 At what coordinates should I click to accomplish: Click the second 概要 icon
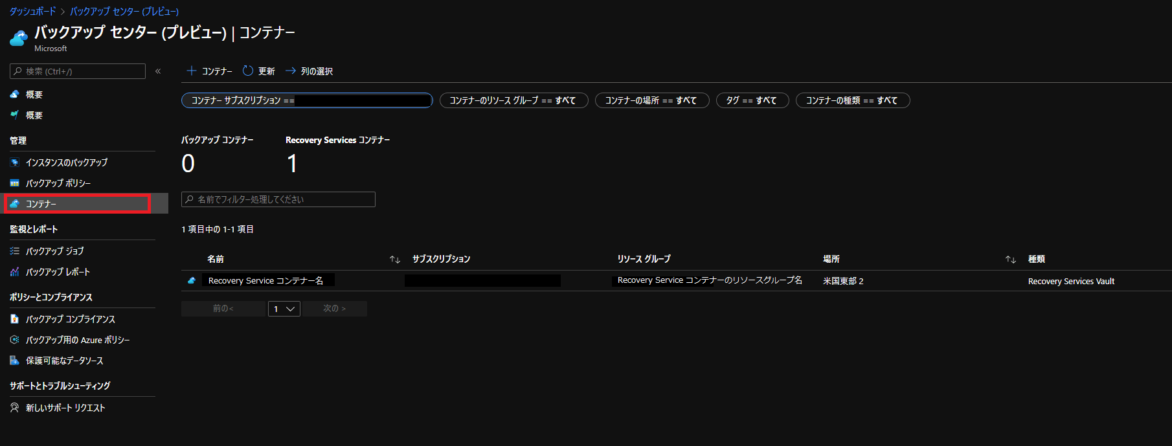click(14, 115)
